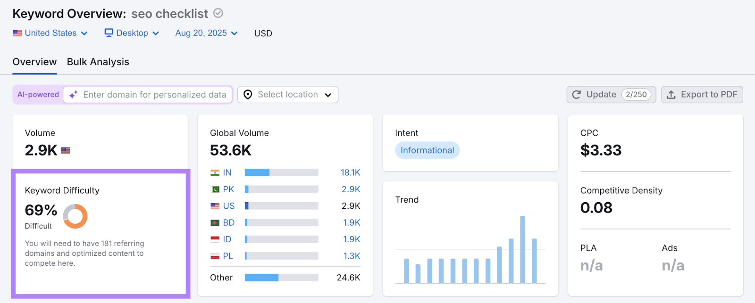Expand the Aug 20, 2025 date picker
This screenshot has width=755, height=303.
206,33
